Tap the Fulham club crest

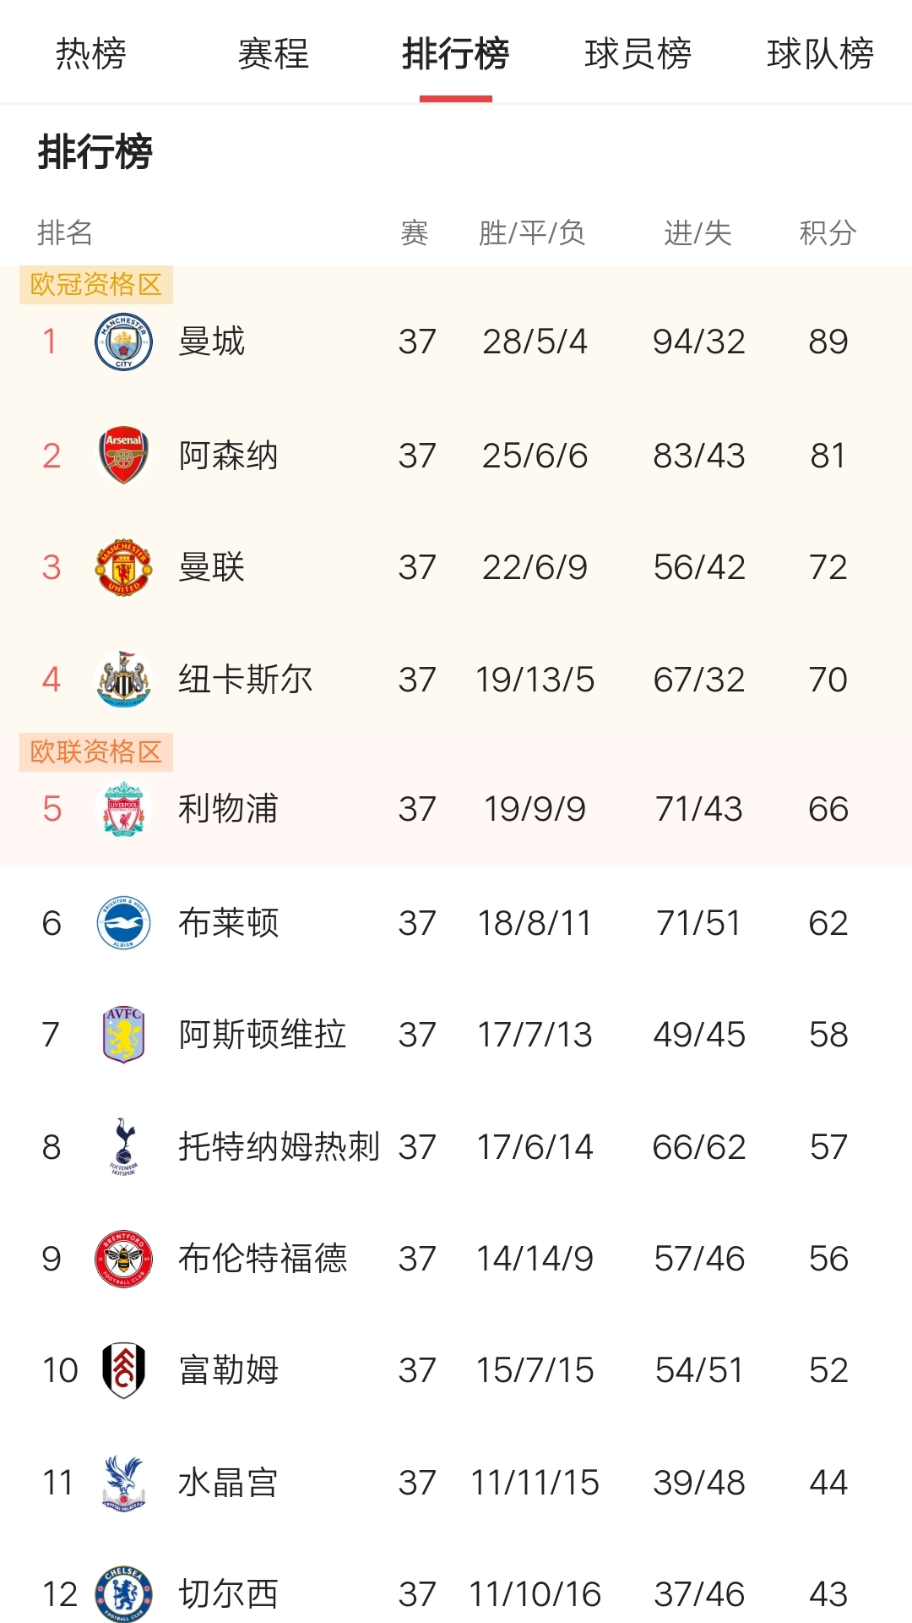tap(123, 1370)
